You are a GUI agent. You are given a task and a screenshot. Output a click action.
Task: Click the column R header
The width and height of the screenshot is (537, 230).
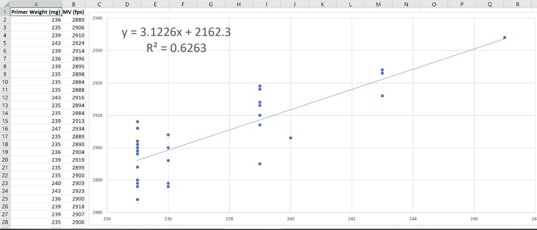518,4
